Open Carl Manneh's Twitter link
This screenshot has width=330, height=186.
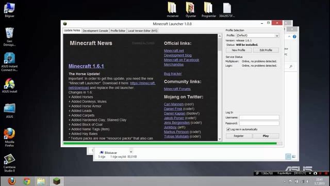point(174,104)
